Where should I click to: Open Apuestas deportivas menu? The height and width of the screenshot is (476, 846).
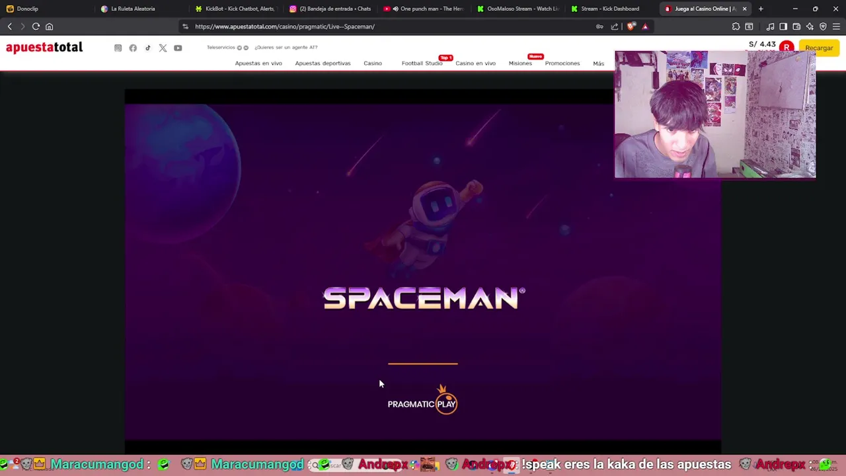click(x=323, y=63)
